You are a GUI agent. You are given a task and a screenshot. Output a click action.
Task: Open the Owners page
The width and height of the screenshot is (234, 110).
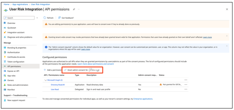(10, 80)
